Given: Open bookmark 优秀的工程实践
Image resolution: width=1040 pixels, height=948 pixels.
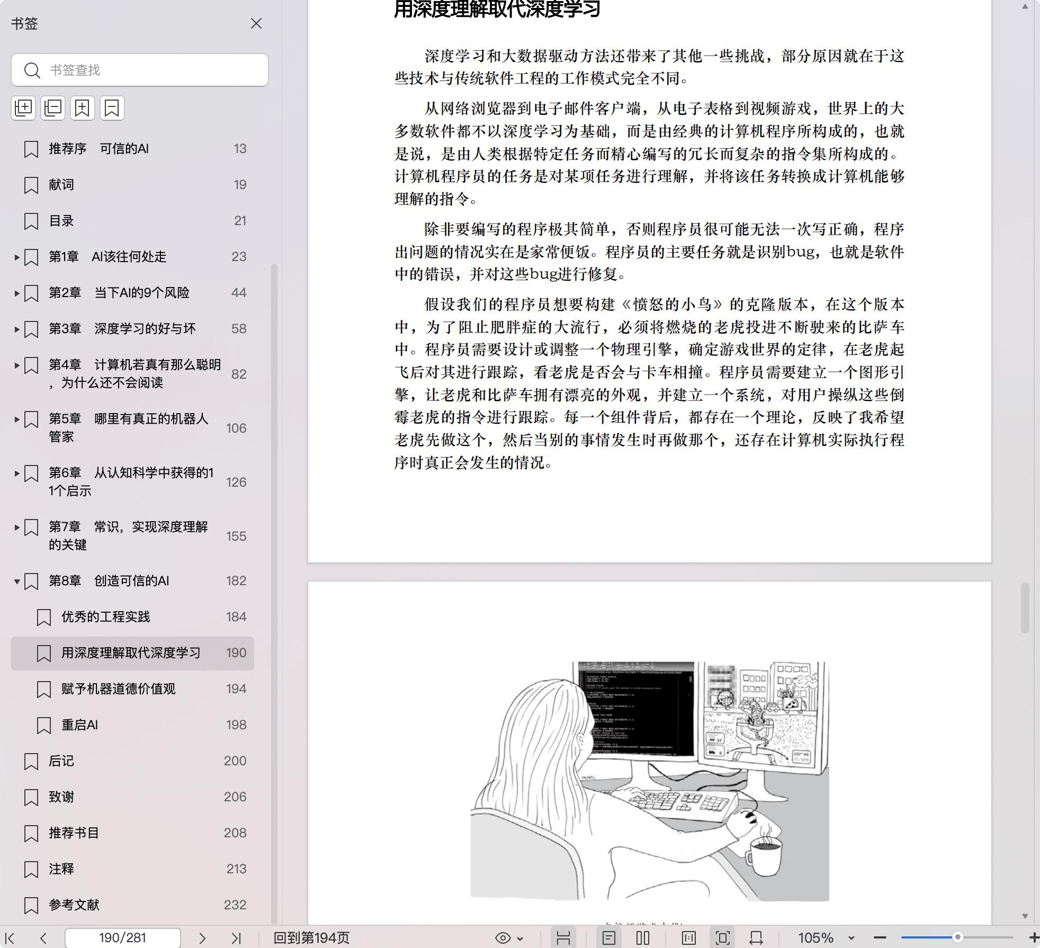Looking at the screenshot, I should [132, 617].
